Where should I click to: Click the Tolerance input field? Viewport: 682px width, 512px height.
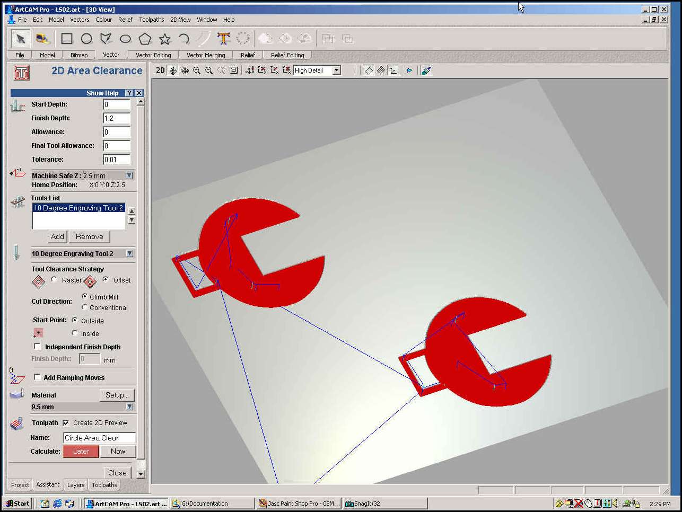tap(117, 160)
